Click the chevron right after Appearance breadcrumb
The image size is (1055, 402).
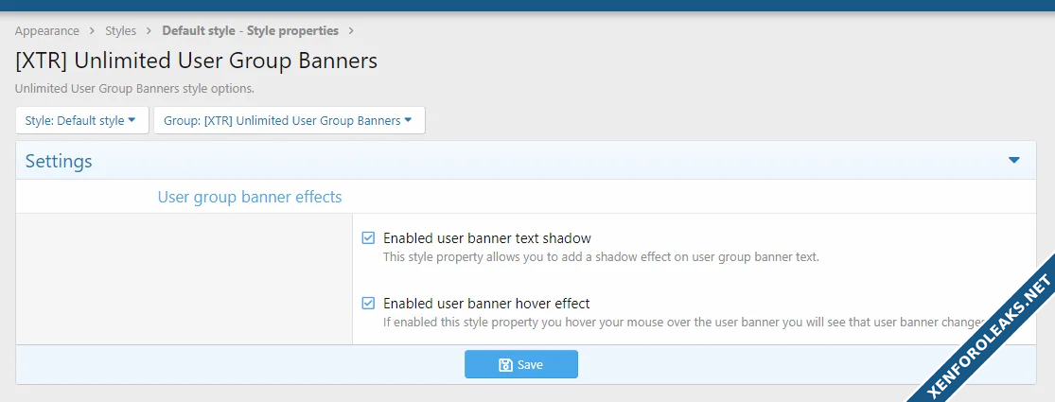point(92,31)
